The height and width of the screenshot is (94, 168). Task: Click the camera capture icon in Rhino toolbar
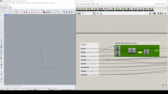[x=44, y=12]
